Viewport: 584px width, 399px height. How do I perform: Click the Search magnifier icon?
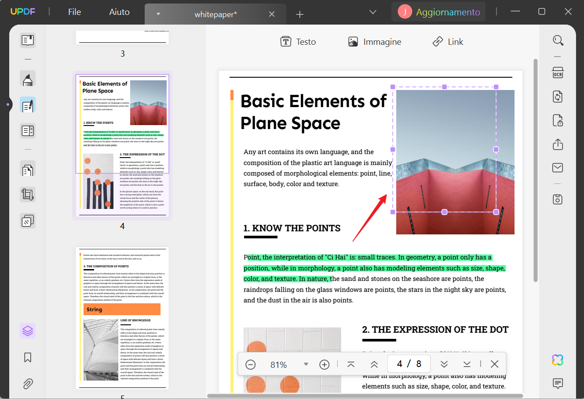[x=558, y=40]
